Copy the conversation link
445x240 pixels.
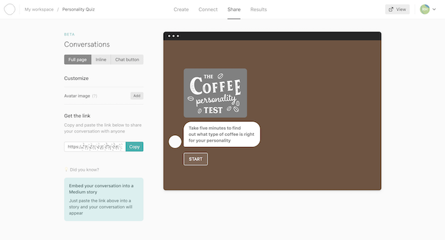click(x=134, y=146)
